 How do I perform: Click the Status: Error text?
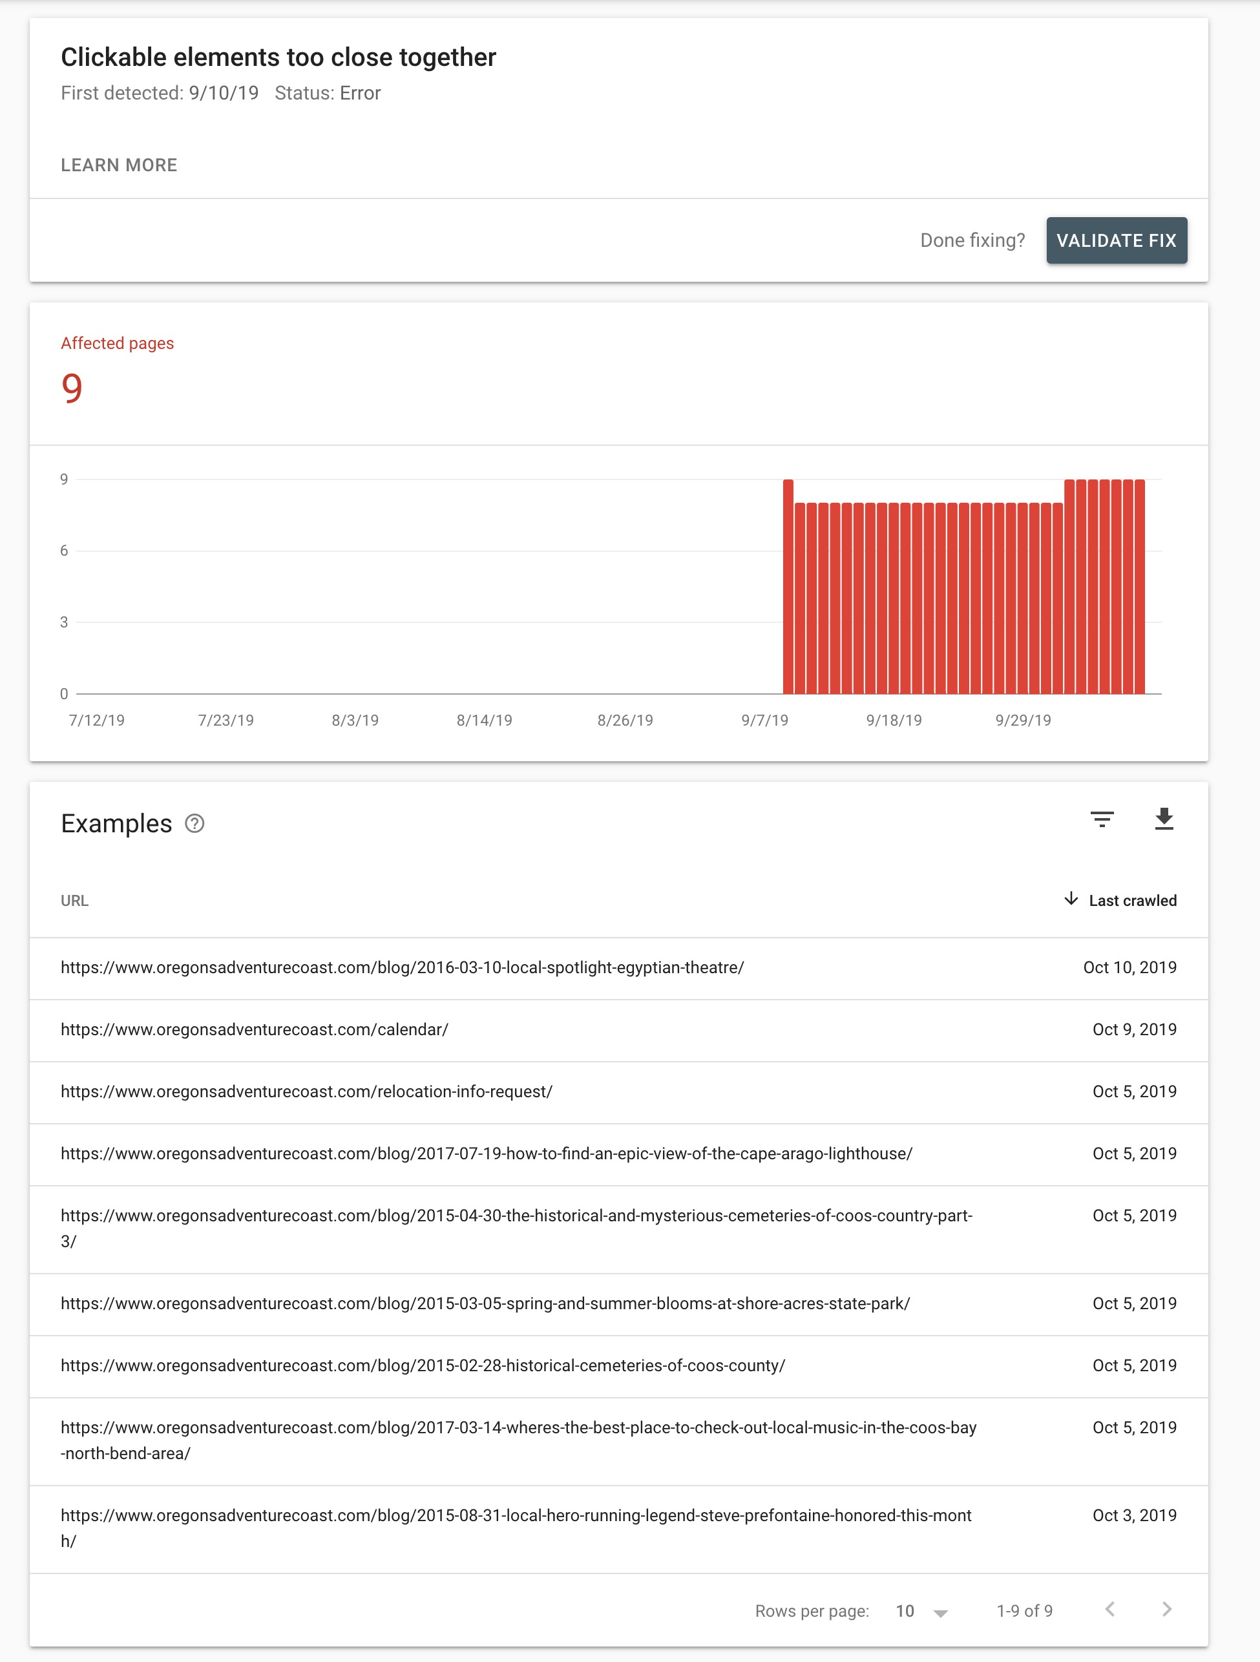coord(328,93)
